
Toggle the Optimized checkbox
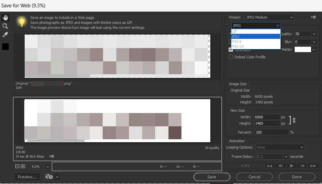[x=231, y=50]
